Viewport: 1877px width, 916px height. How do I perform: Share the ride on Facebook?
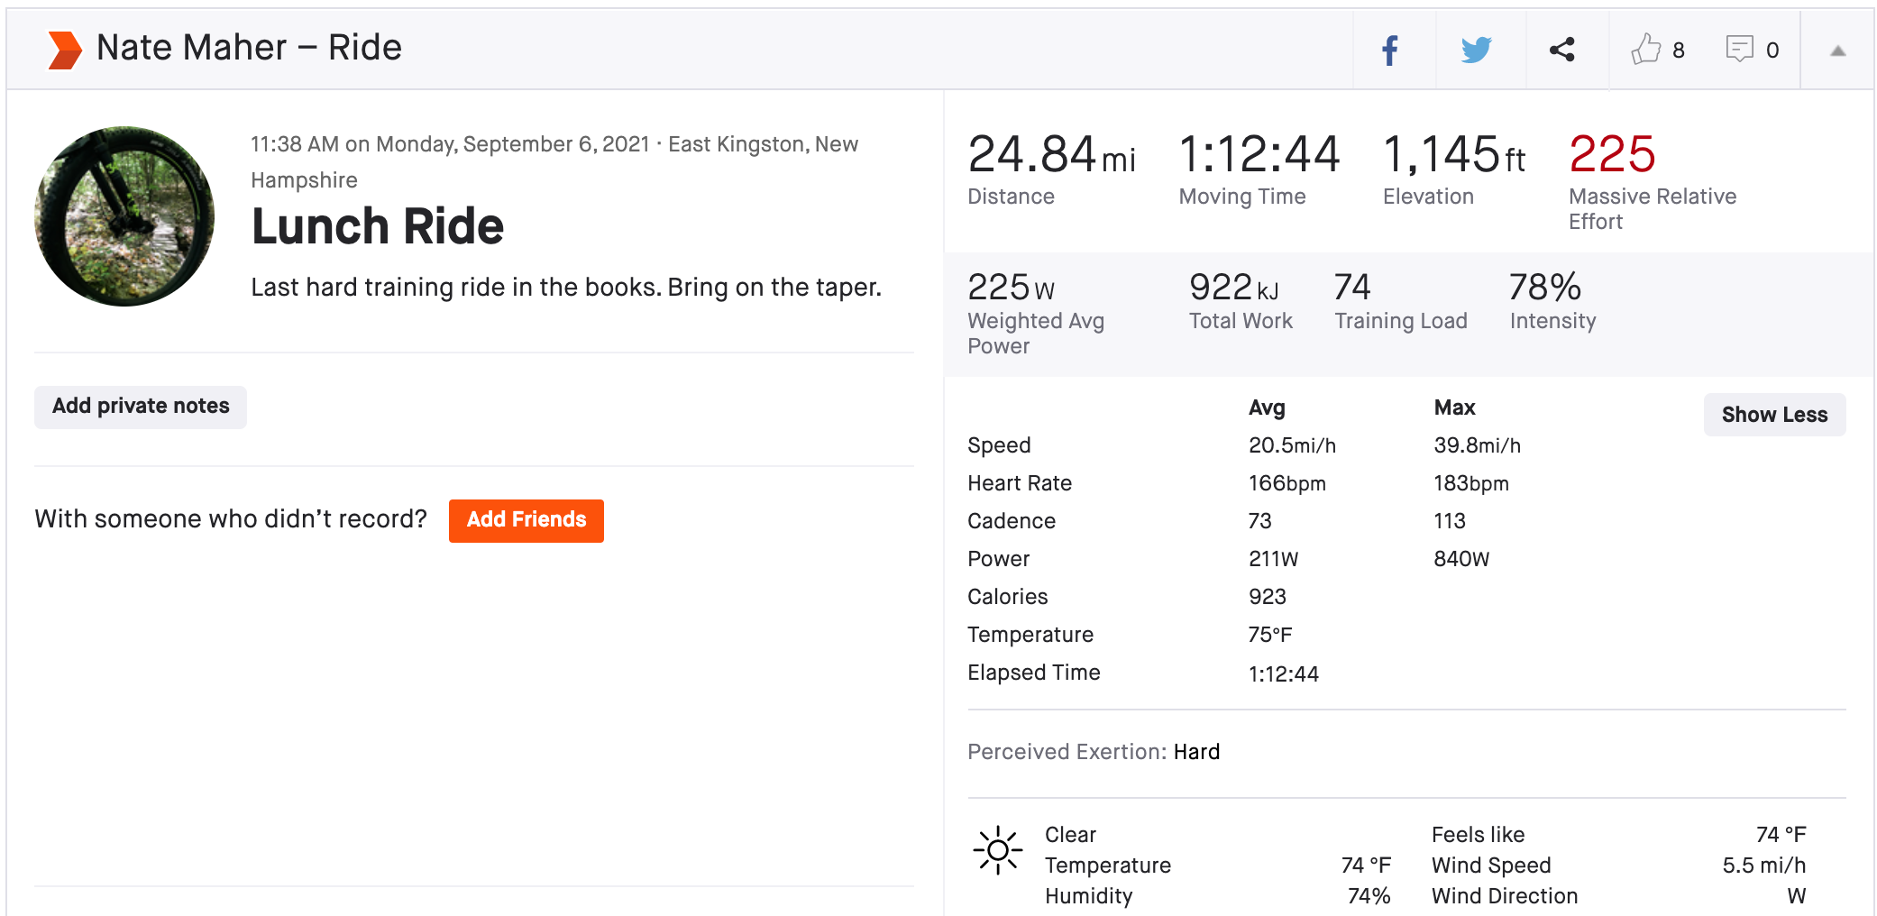1389,50
